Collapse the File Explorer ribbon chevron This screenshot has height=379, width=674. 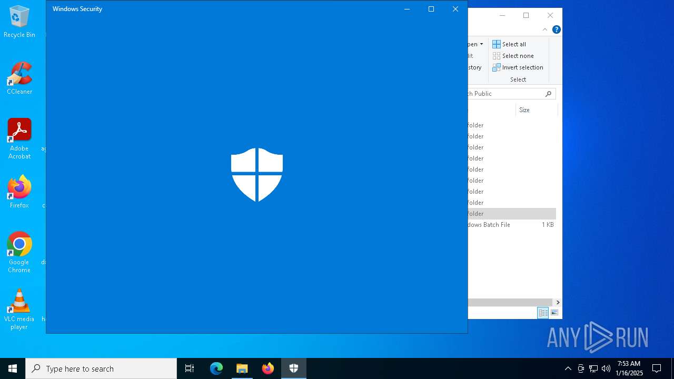pos(545,29)
